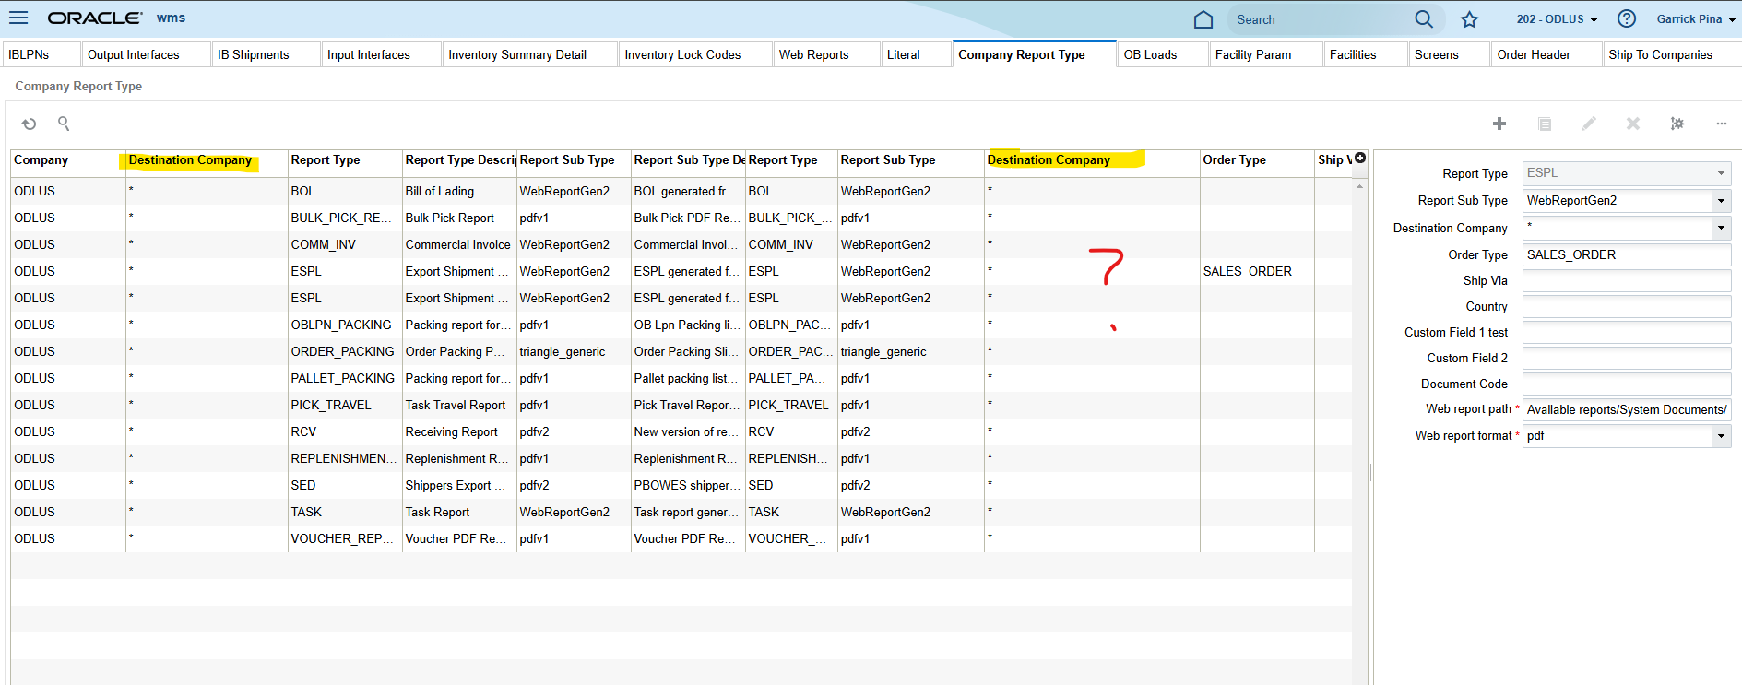Image resolution: width=1742 pixels, height=685 pixels.
Task: Switch to the IBLPNs tab
Action: point(41,54)
